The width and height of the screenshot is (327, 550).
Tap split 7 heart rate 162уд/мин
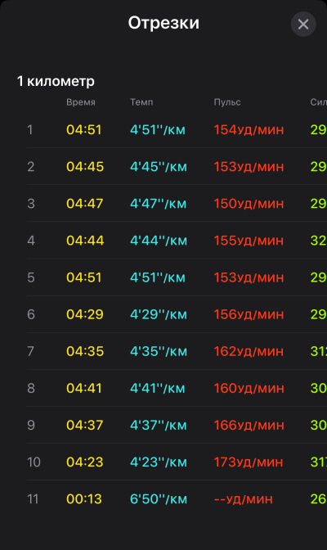point(249,351)
